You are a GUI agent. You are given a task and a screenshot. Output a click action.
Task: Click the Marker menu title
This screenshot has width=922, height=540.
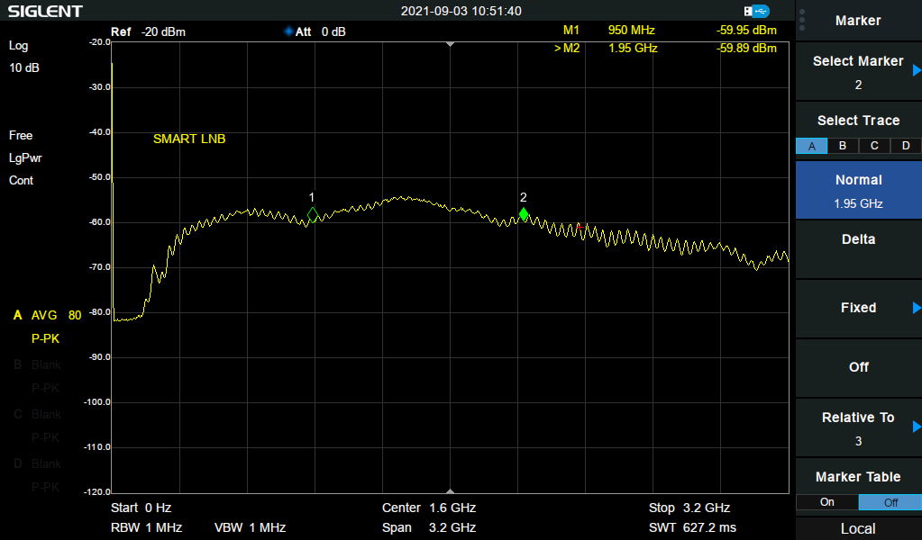pos(858,21)
